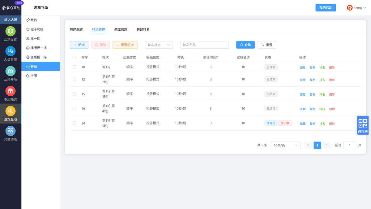The width and height of the screenshot is (371, 209).
Task: Click 排名 for sort 10 row
Action: pyautogui.click(x=322, y=67)
